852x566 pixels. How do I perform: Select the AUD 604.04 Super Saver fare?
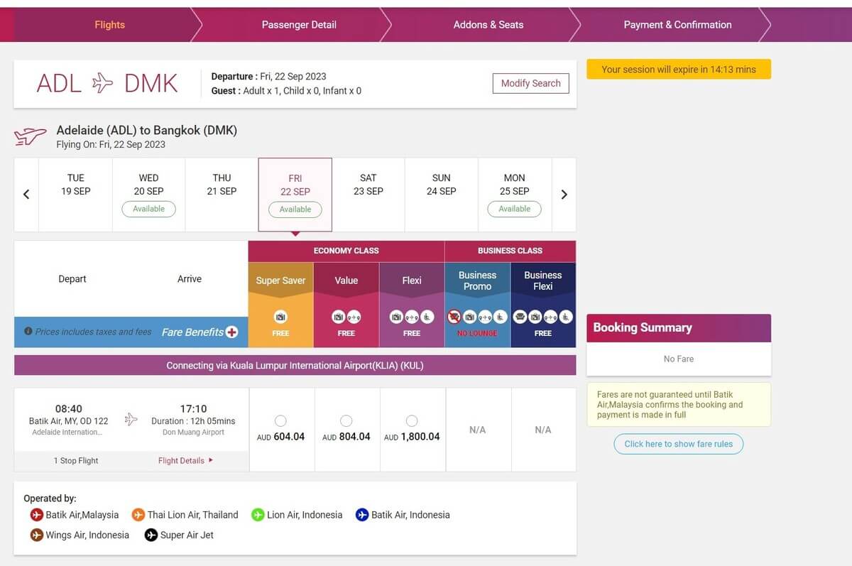coord(280,421)
